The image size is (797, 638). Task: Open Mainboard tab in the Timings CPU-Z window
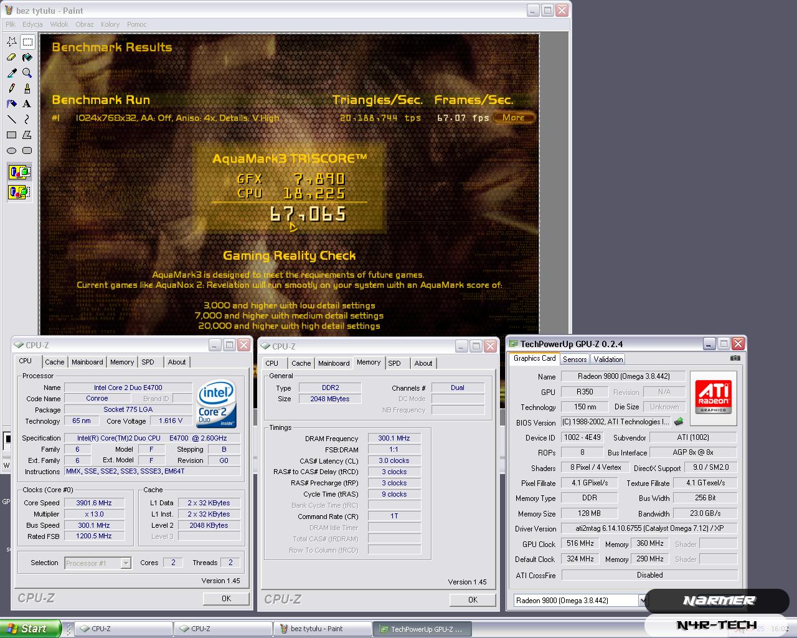(x=334, y=363)
